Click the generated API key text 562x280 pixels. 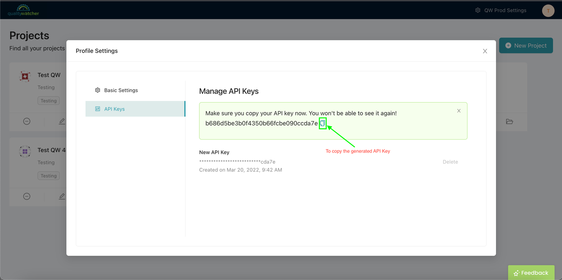click(x=262, y=124)
